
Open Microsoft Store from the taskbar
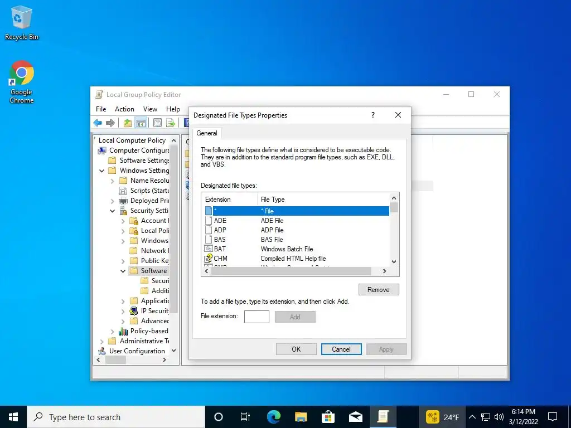[x=328, y=417]
